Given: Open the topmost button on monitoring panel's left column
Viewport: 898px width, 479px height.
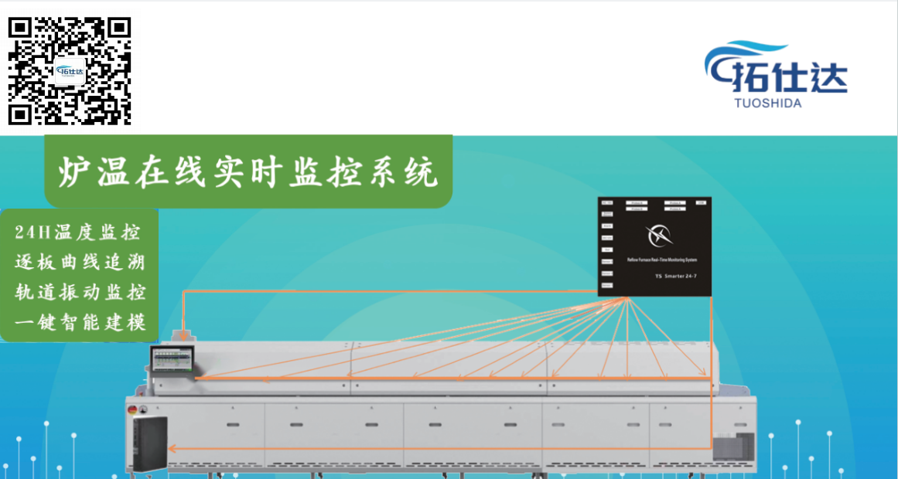Looking at the screenshot, I should (x=607, y=202).
